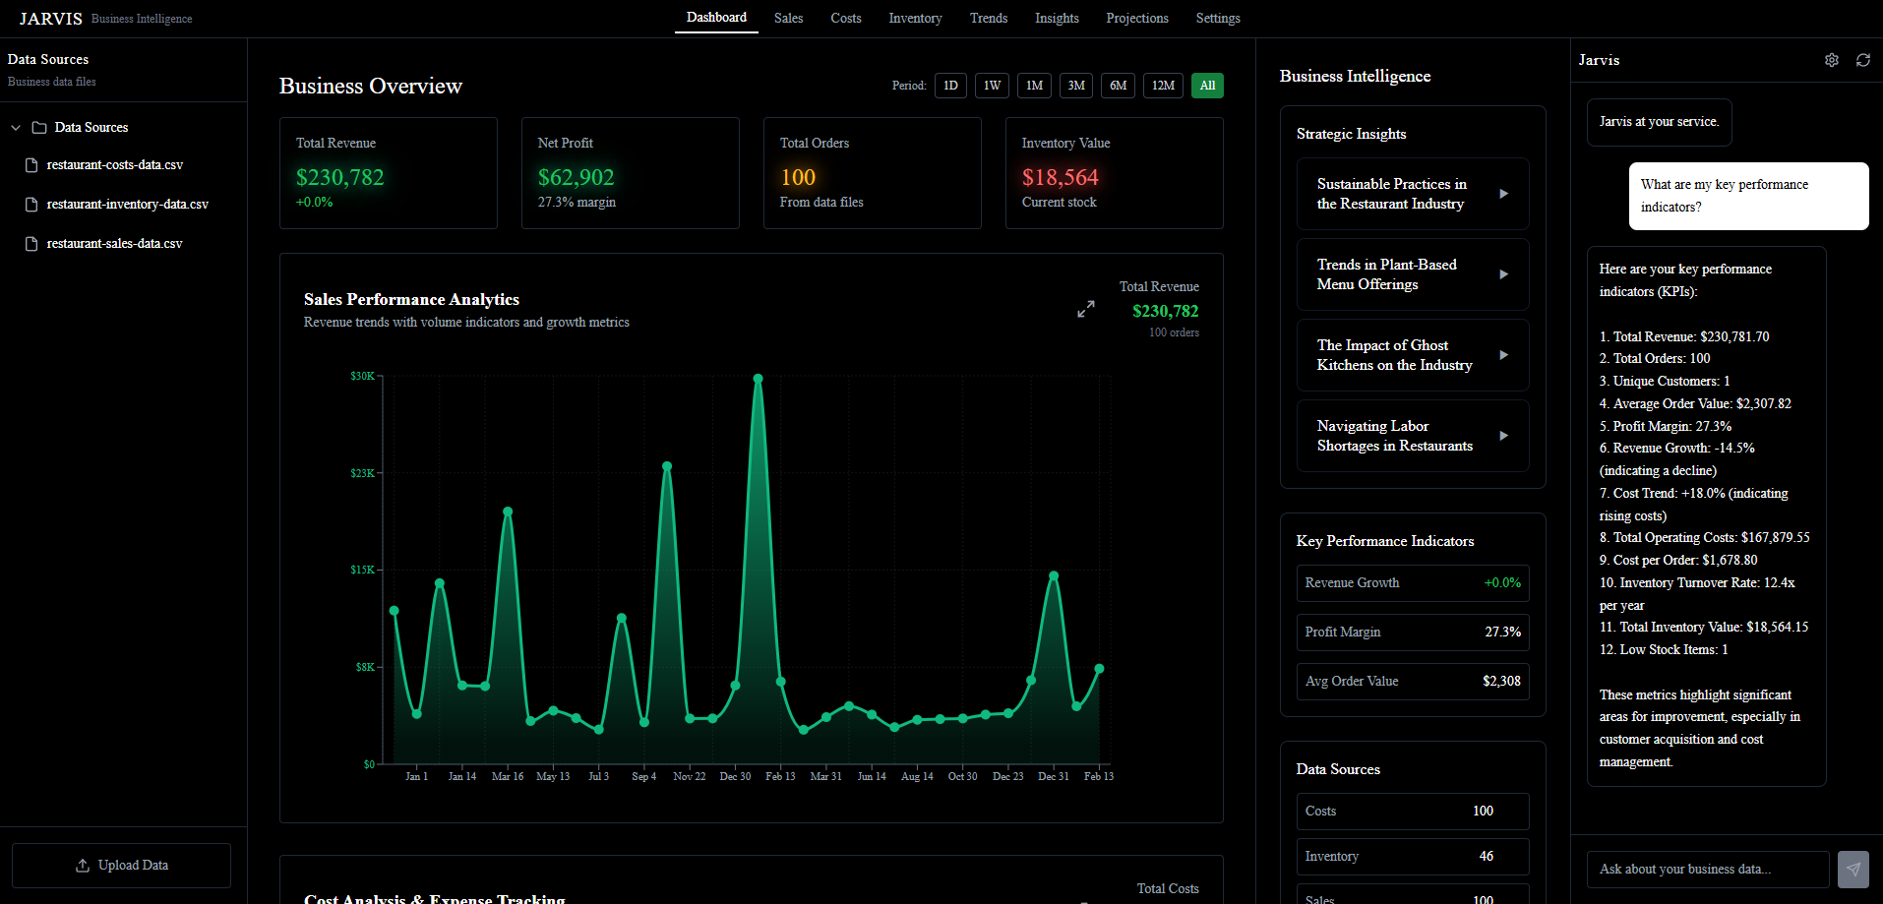1883x904 pixels.
Task: Click the file icon beside restaurant-sales-data.csv
Action: coord(30,243)
